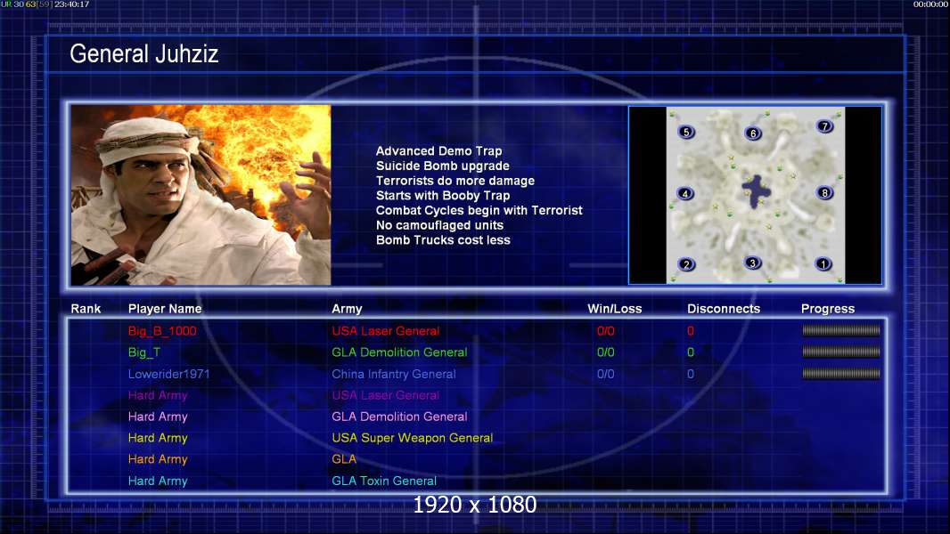Click GLA Toxin General army entry

tap(384, 481)
